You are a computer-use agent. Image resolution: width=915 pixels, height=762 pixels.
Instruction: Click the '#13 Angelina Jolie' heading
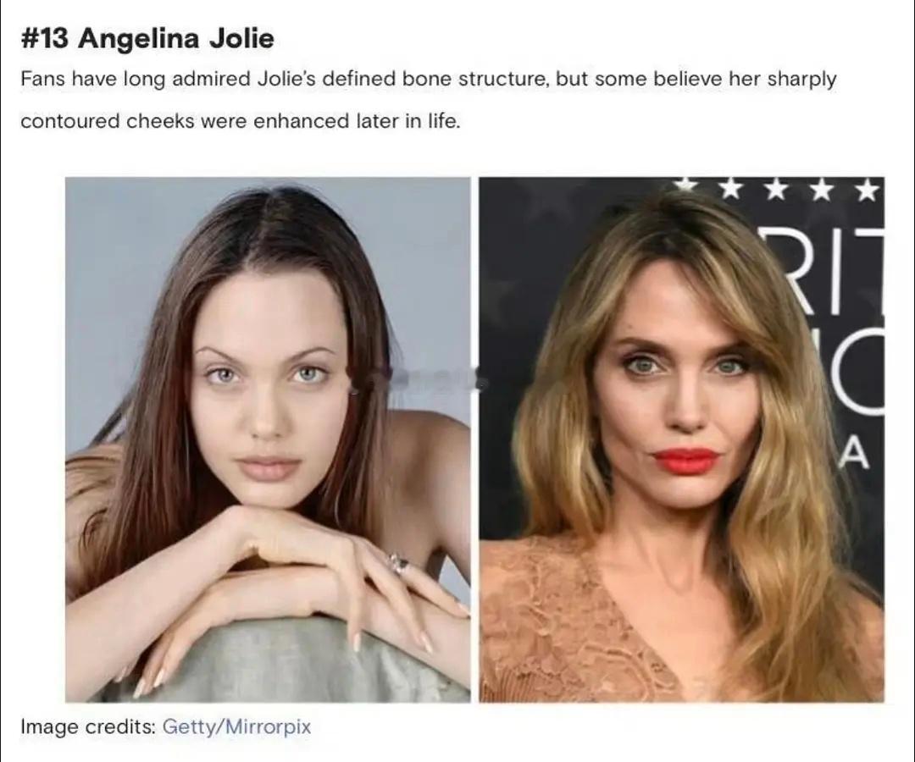point(147,39)
